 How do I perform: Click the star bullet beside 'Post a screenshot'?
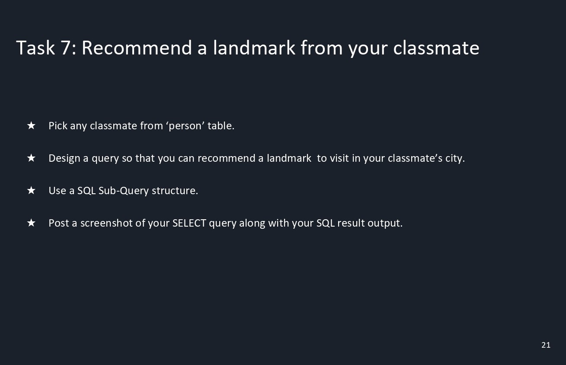pos(31,223)
